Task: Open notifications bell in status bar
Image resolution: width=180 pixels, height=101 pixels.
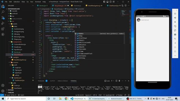Action: pos(129,95)
